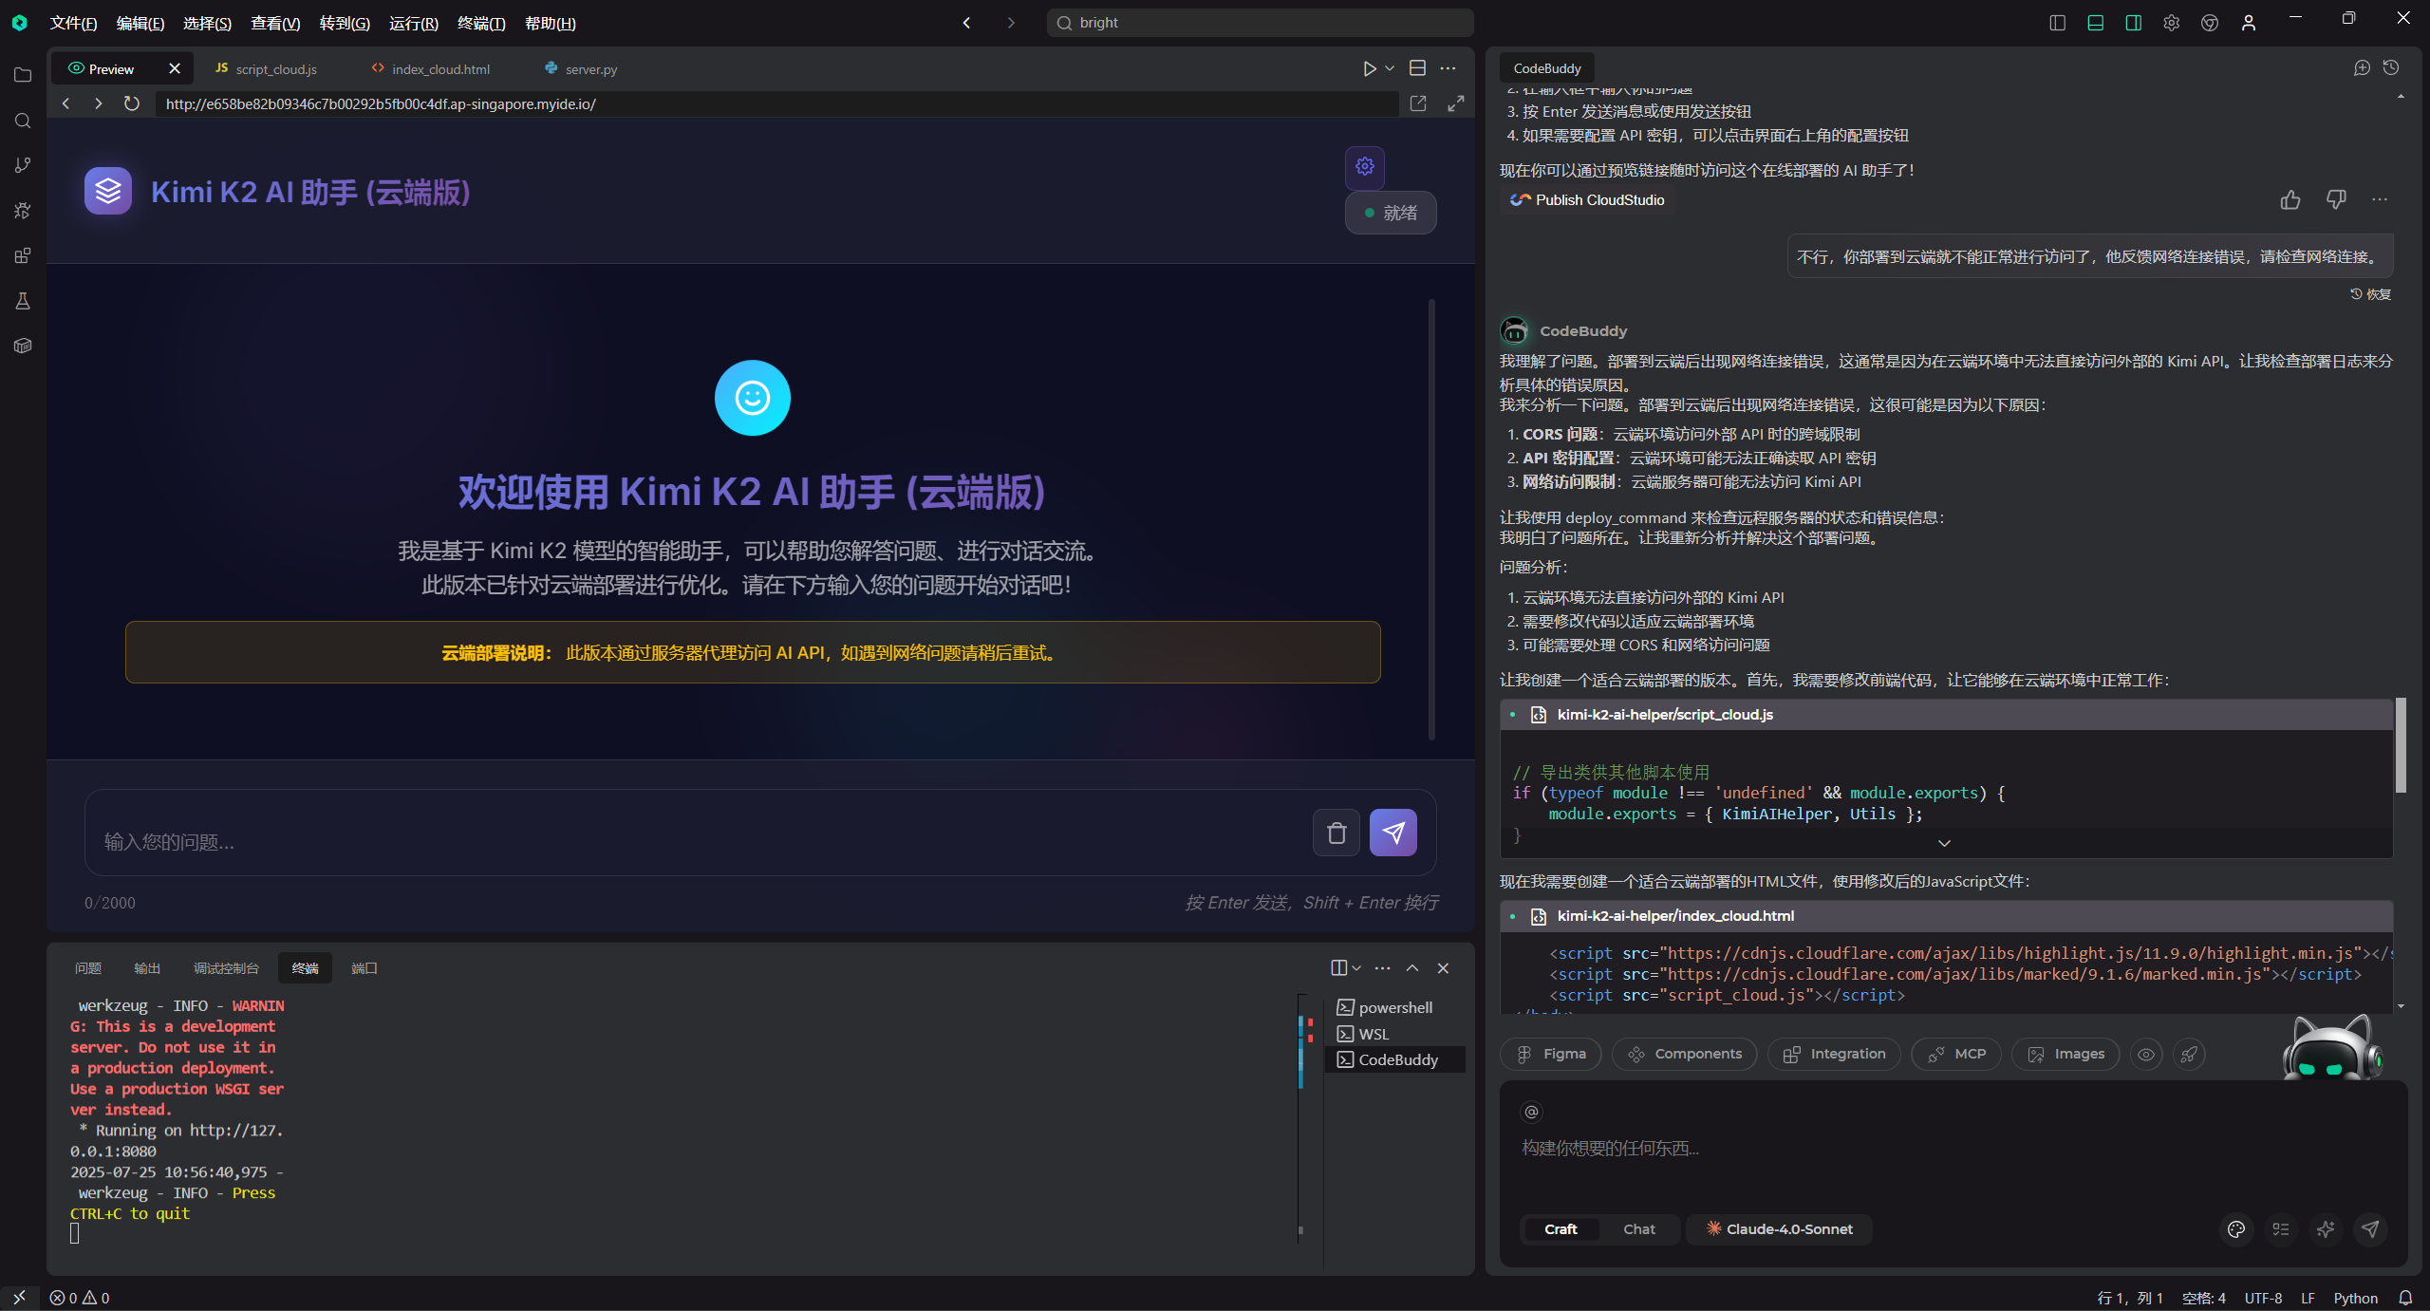The image size is (2430, 1311).
Task: Run the file with play button
Action: pos(1369,68)
